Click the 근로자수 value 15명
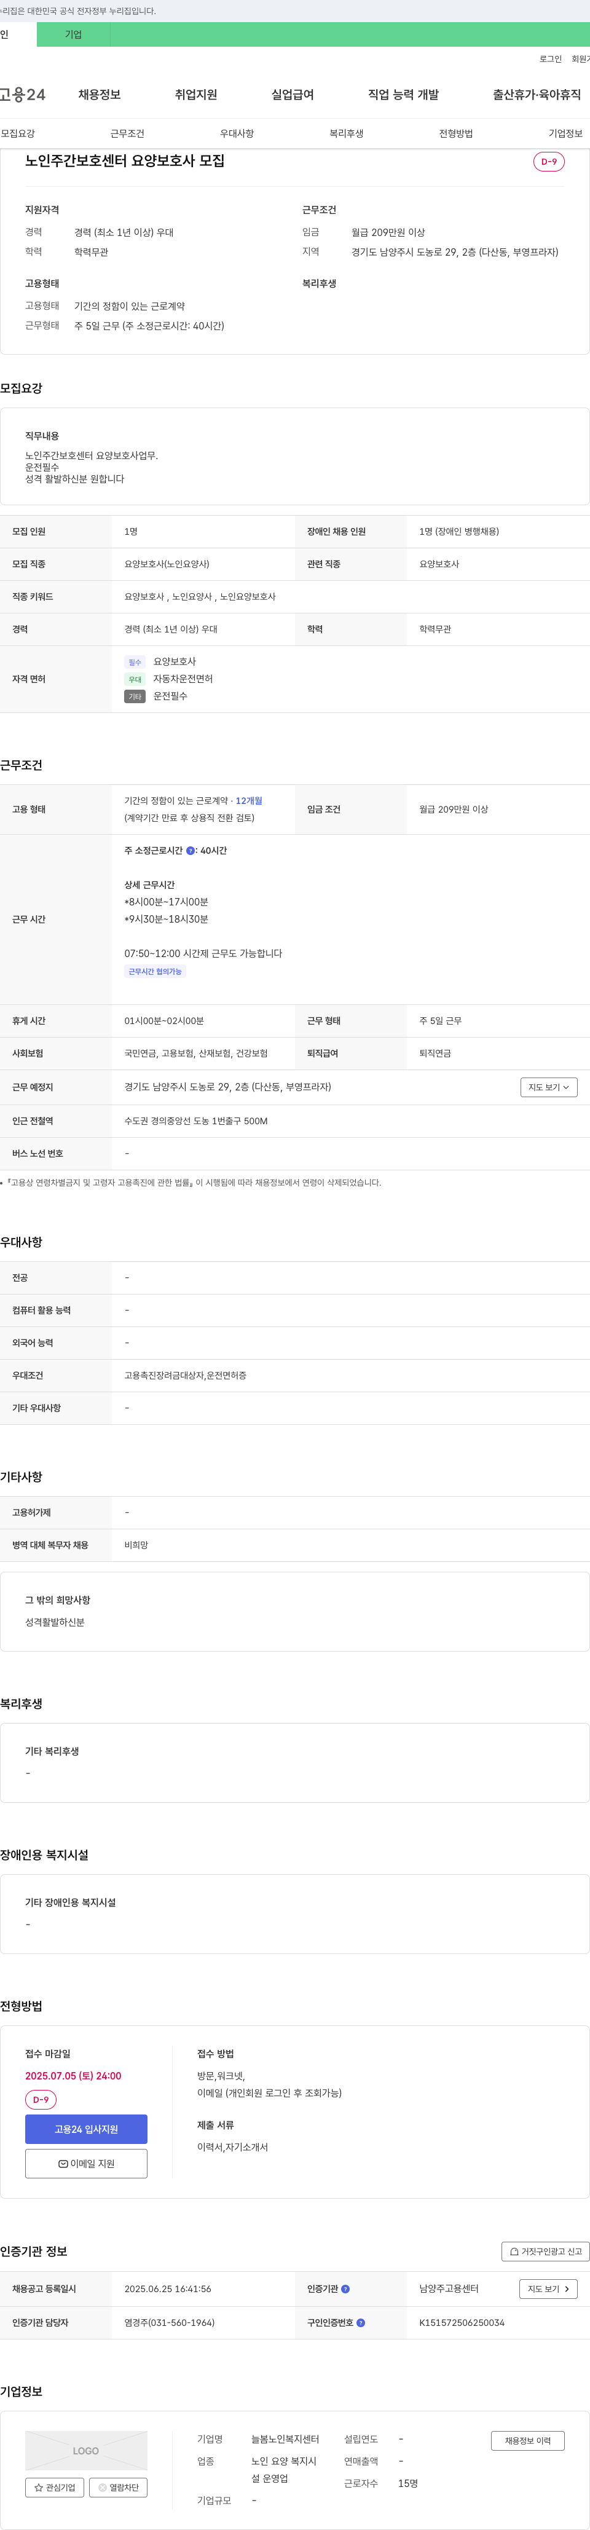The height and width of the screenshot is (2530, 590). pyautogui.click(x=407, y=2483)
